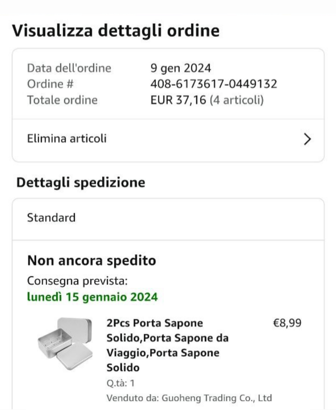Click the order date 9 gen 2024
This screenshot has width=336, height=410.
(x=181, y=68)
